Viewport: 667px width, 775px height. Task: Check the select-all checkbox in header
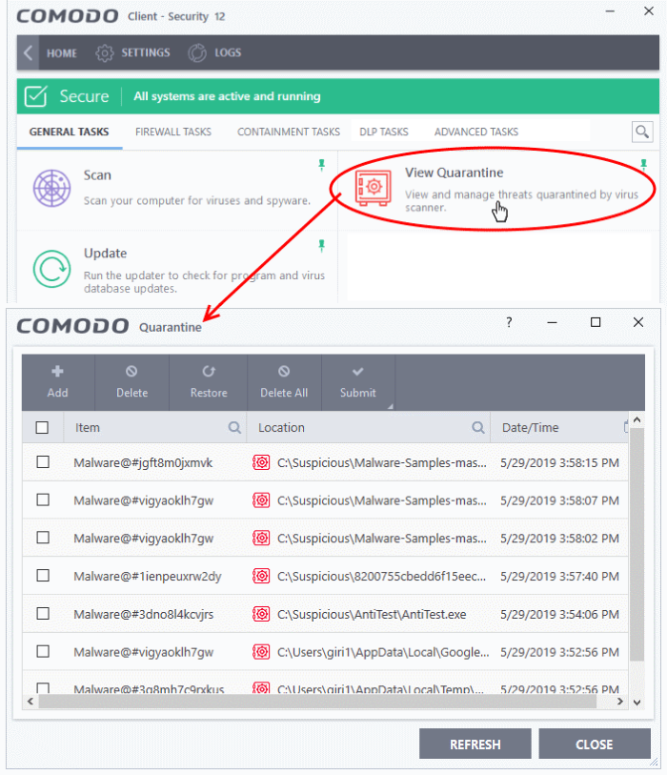tap(43, 427)
